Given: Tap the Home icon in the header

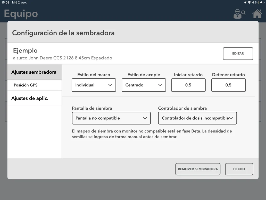Looking at the screenshot, I should click(x=257, y=14).
